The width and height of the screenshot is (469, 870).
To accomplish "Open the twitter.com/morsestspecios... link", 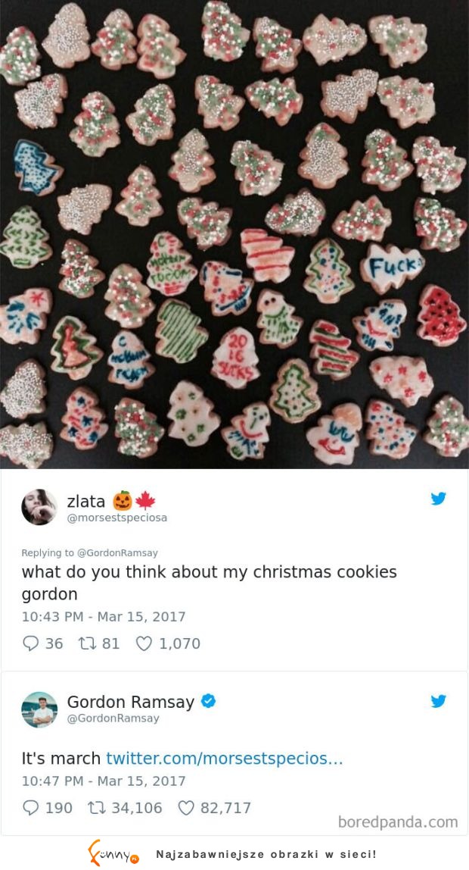I will pos(224,758).
